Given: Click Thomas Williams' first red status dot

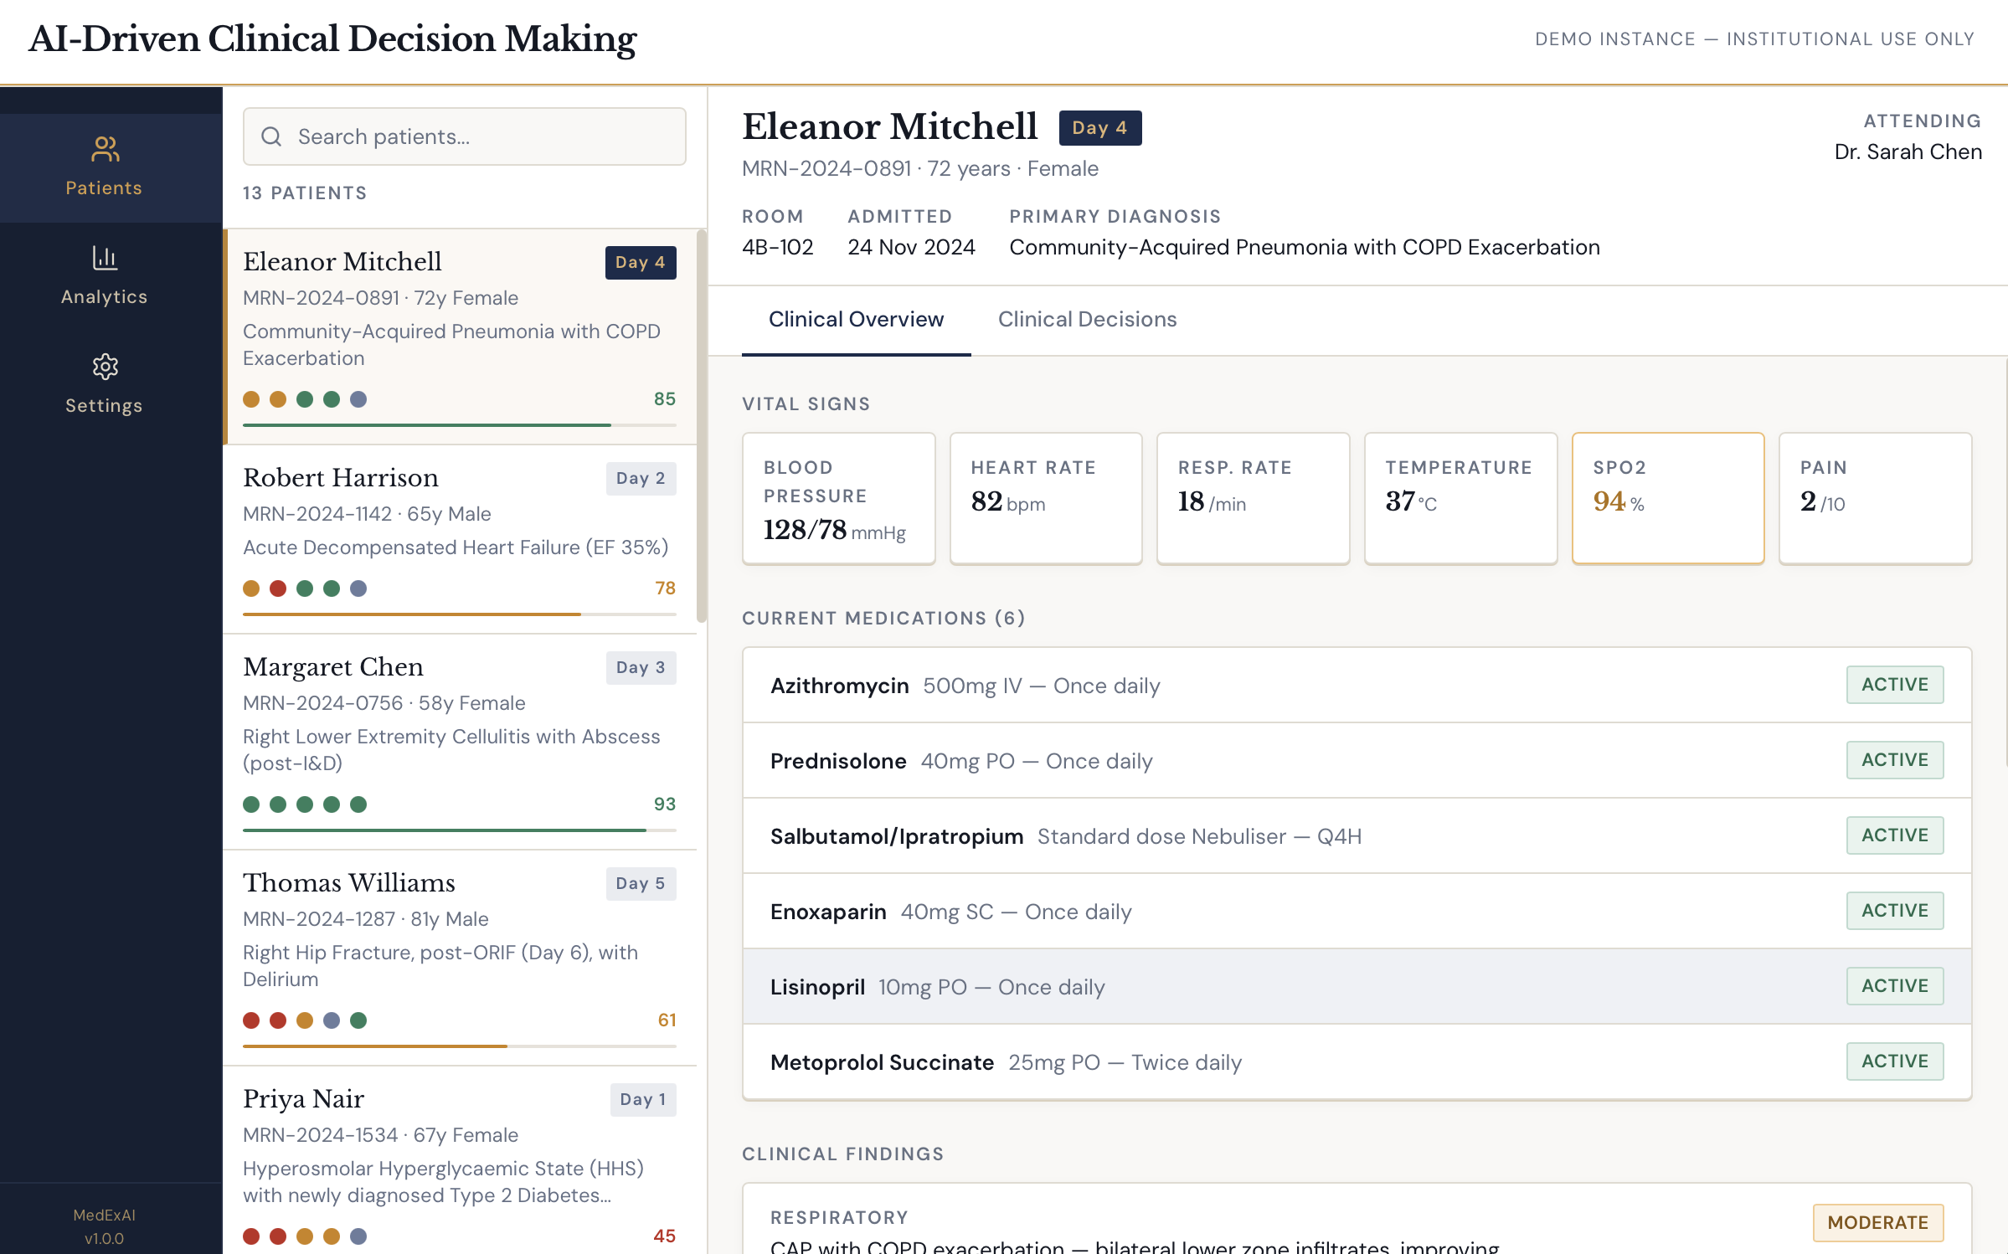Looking at the screenshot, I should point(251,1020).
